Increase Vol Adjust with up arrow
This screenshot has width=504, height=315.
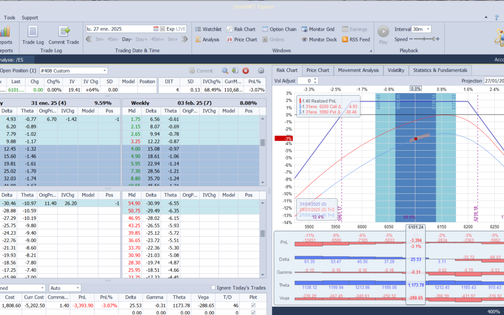(315, 79)
